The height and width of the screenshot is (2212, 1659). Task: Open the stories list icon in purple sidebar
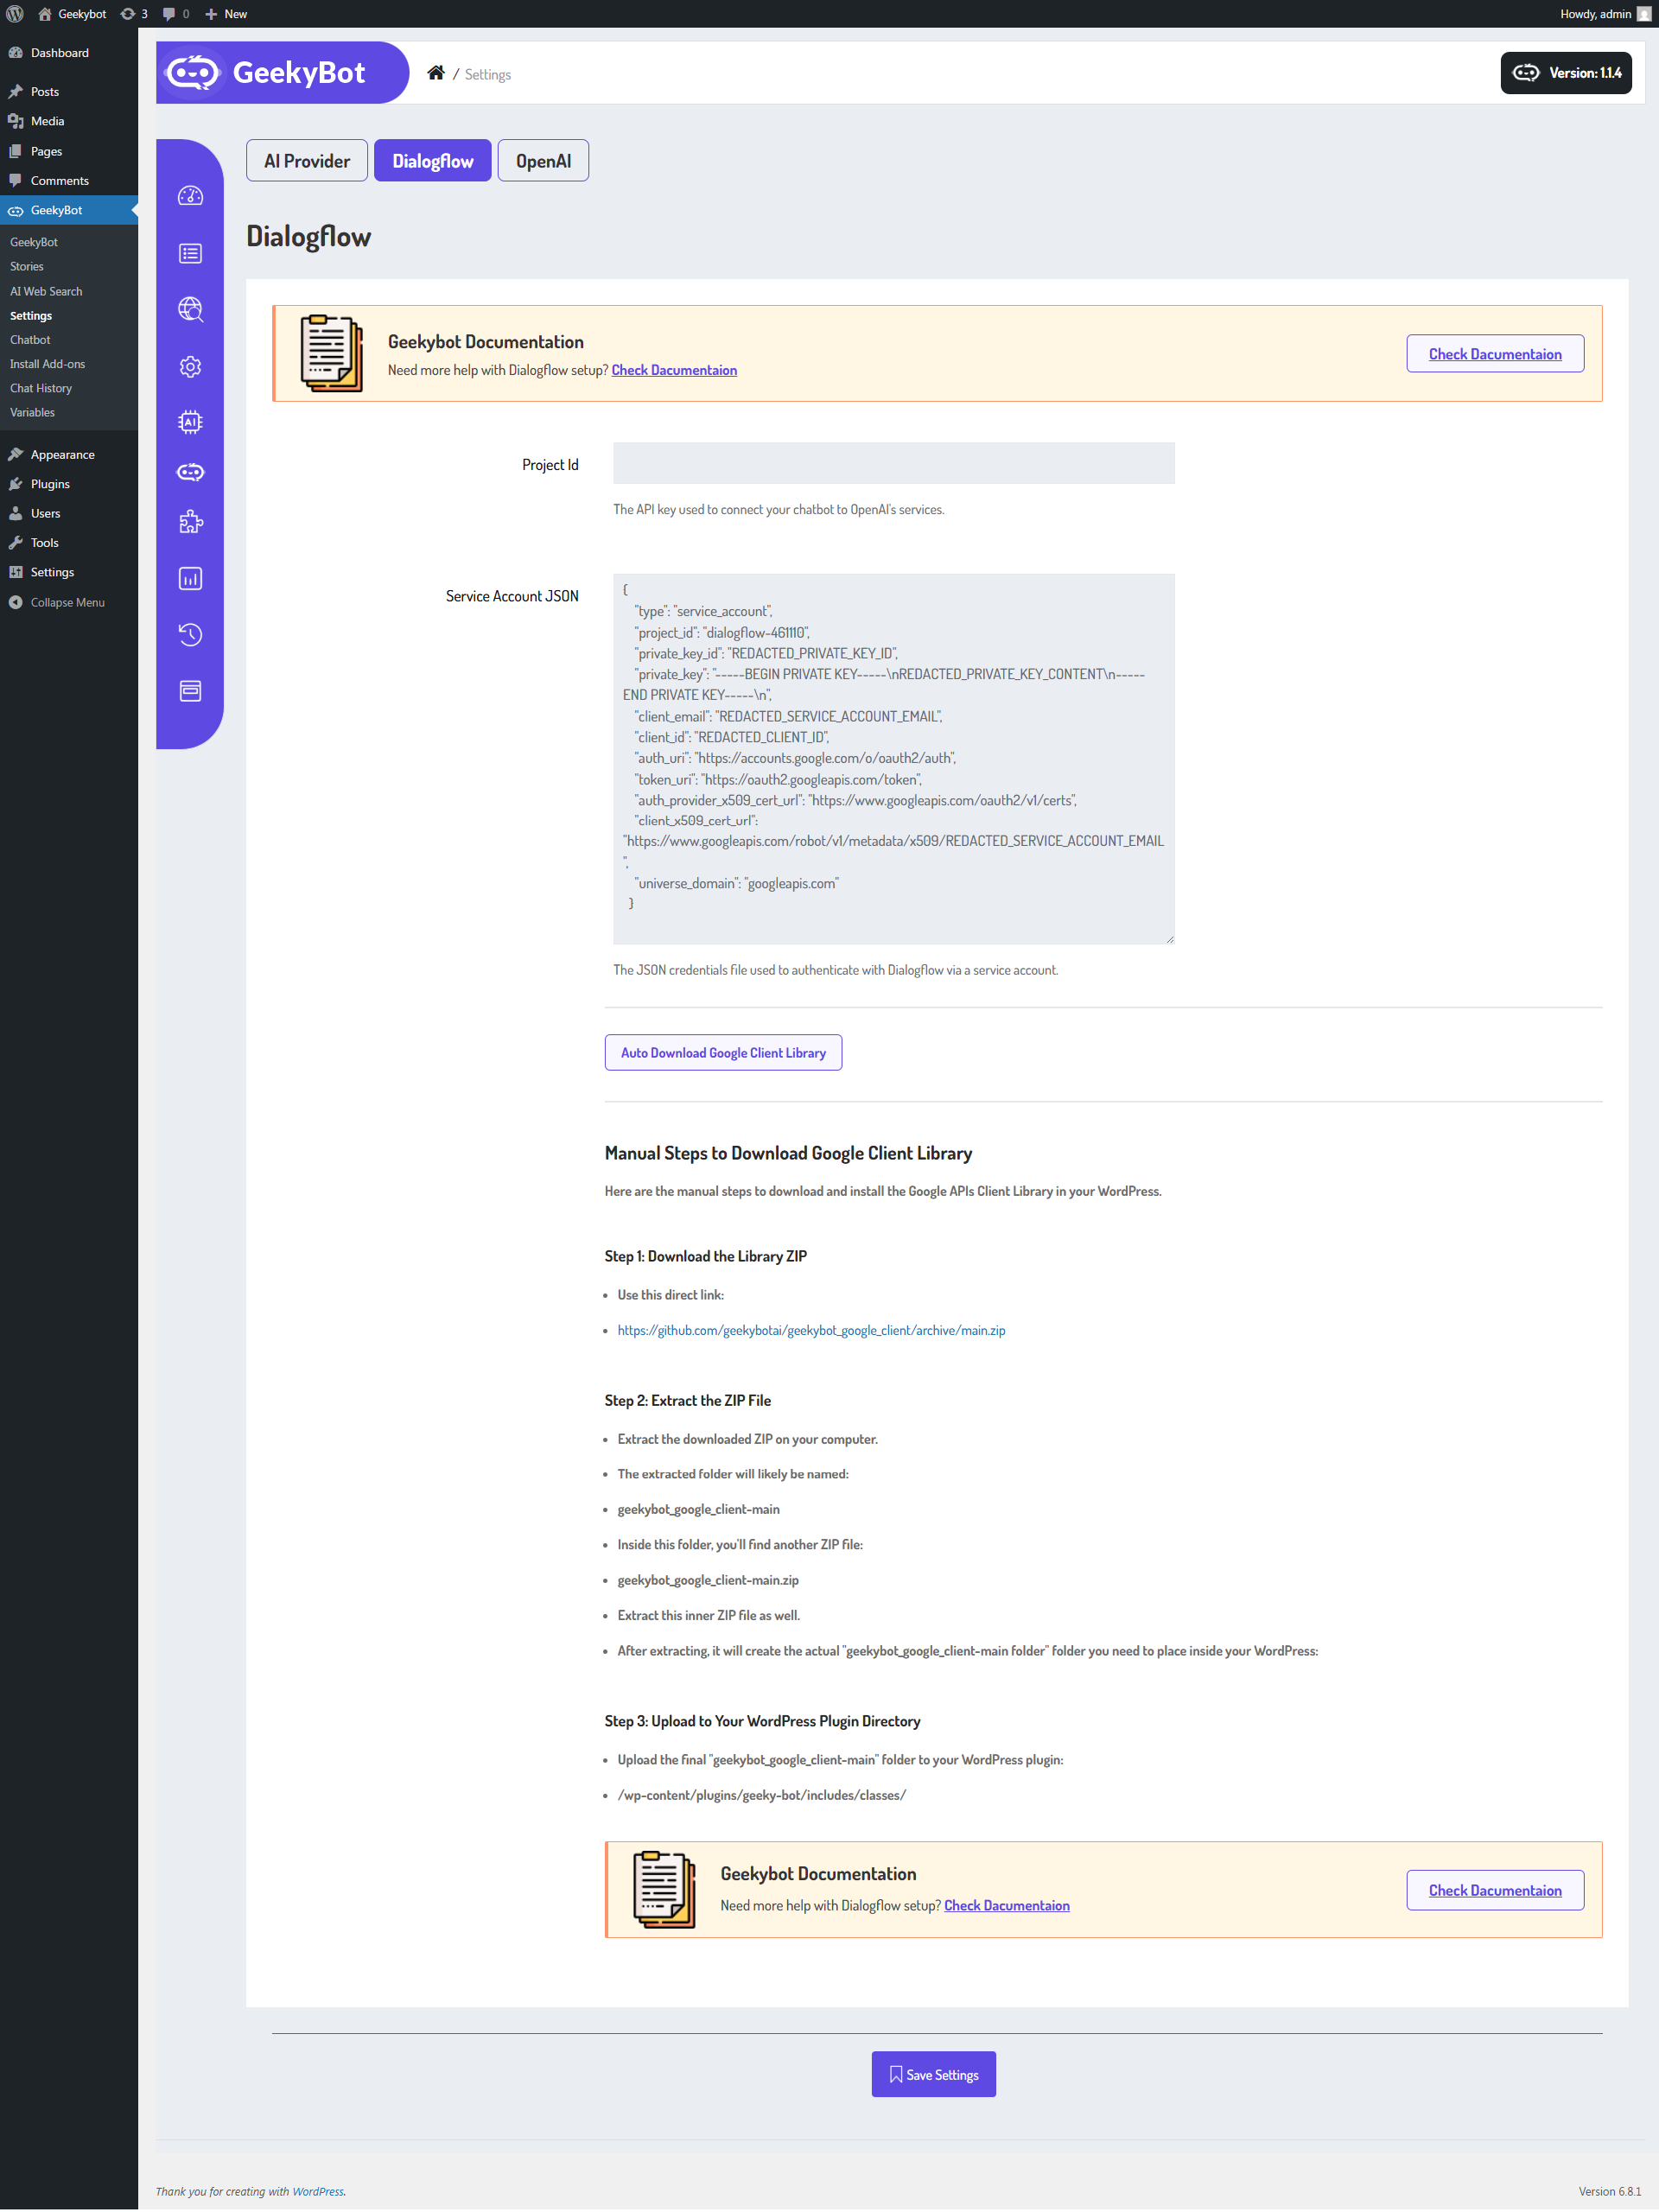click(190, 253)
